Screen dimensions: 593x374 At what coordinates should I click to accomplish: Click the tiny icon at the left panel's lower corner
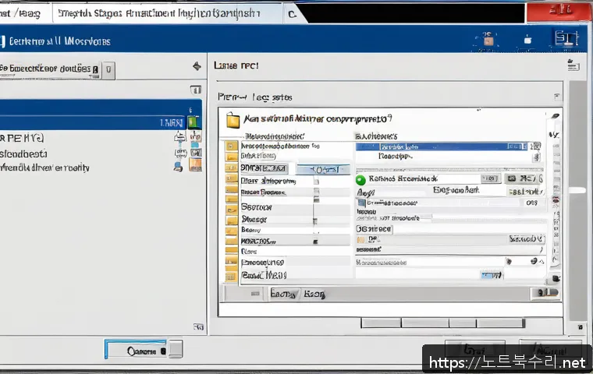[198, 326]
